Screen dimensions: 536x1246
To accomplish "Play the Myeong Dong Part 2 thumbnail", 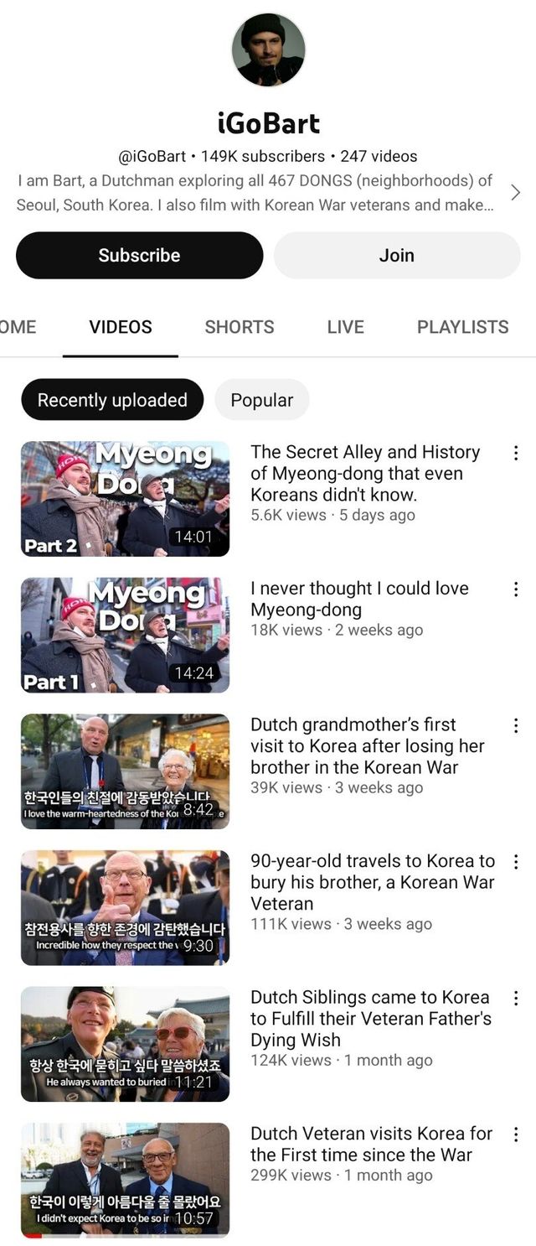I will tap(125, 499).
